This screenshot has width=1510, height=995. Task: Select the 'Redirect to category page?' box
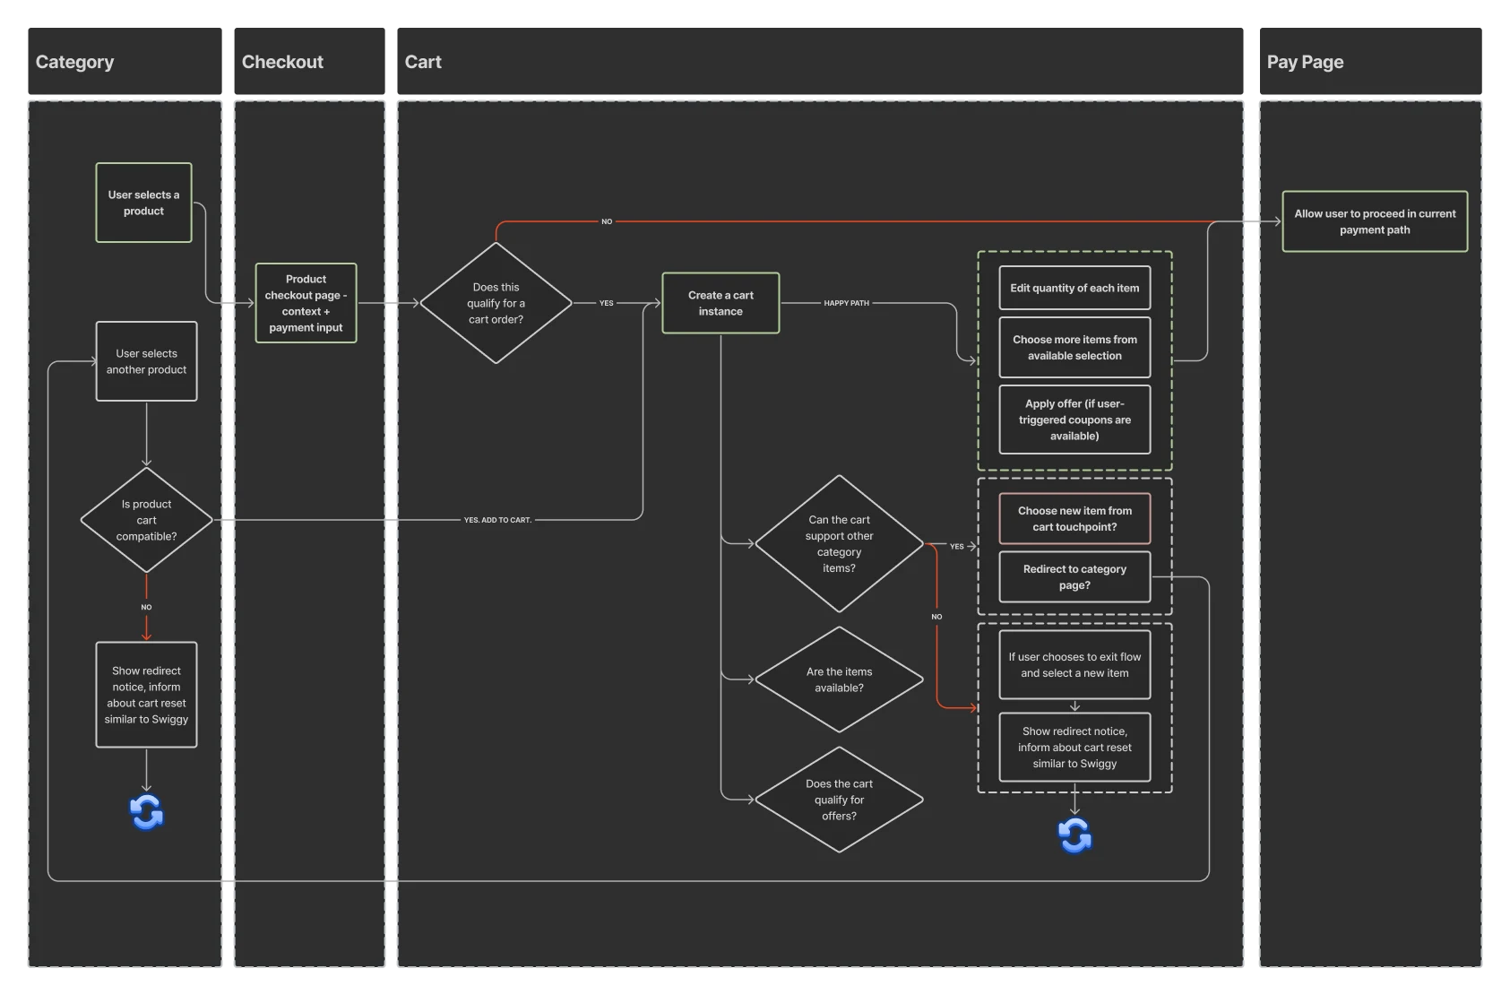pos(1074,576)
